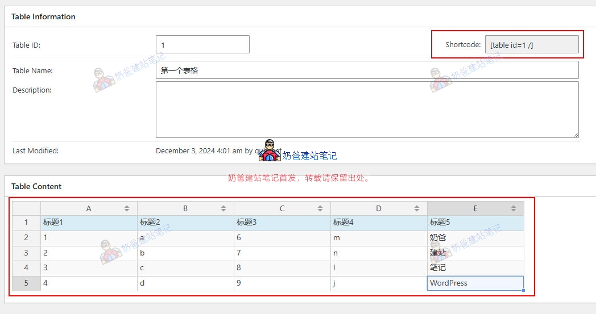Screen dimensions: 596x314
Task: Sort column B using its sort arrows
Action: point(223,208)
